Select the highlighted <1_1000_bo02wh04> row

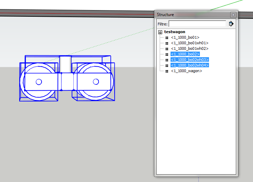pyautogui.click(x=190, y=65)
